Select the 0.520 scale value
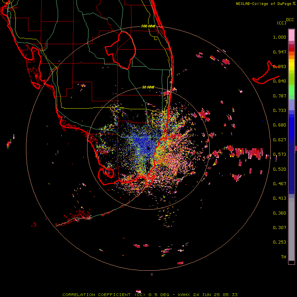Image resolution: width=297 pixels, height=297 pixels. tap(280, 169)
